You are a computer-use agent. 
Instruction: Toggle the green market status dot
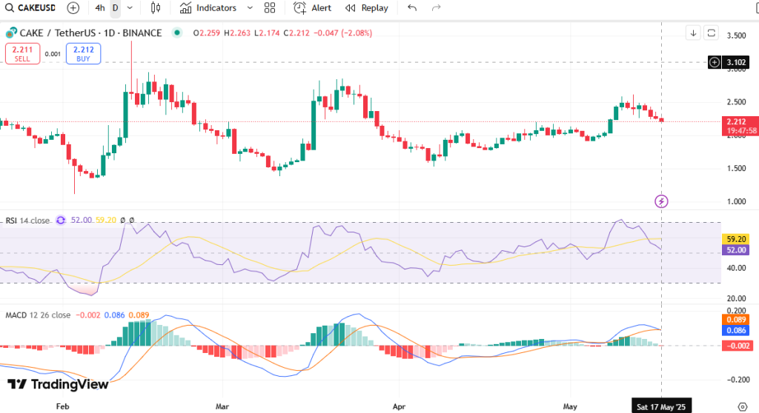coord(177,33)
